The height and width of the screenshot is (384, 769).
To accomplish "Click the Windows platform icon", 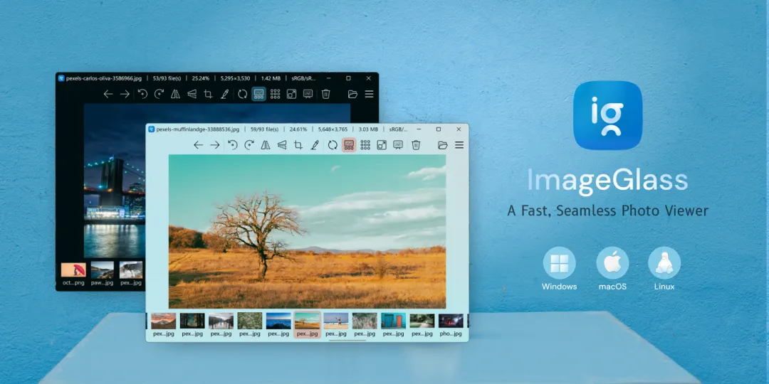I will click(x=559, y=263).
